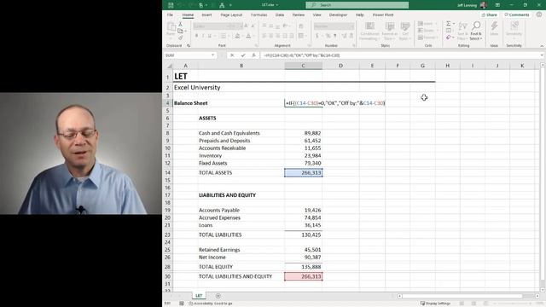Open the Number Format combo box
Image resolution: width=546 pixels, height=307 pixels.
pyautogui.click(x=334, y=26)
